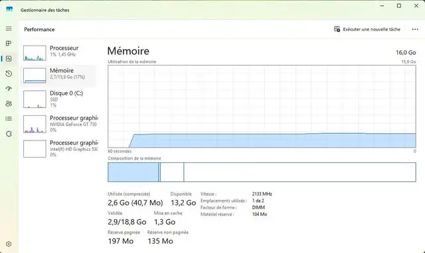Open the Services page icon
Viewport: 425px width, 253px height.
(x=9, y=134)
